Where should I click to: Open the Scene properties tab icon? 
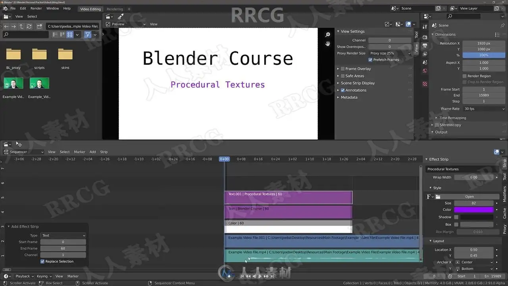coord(425,63)
